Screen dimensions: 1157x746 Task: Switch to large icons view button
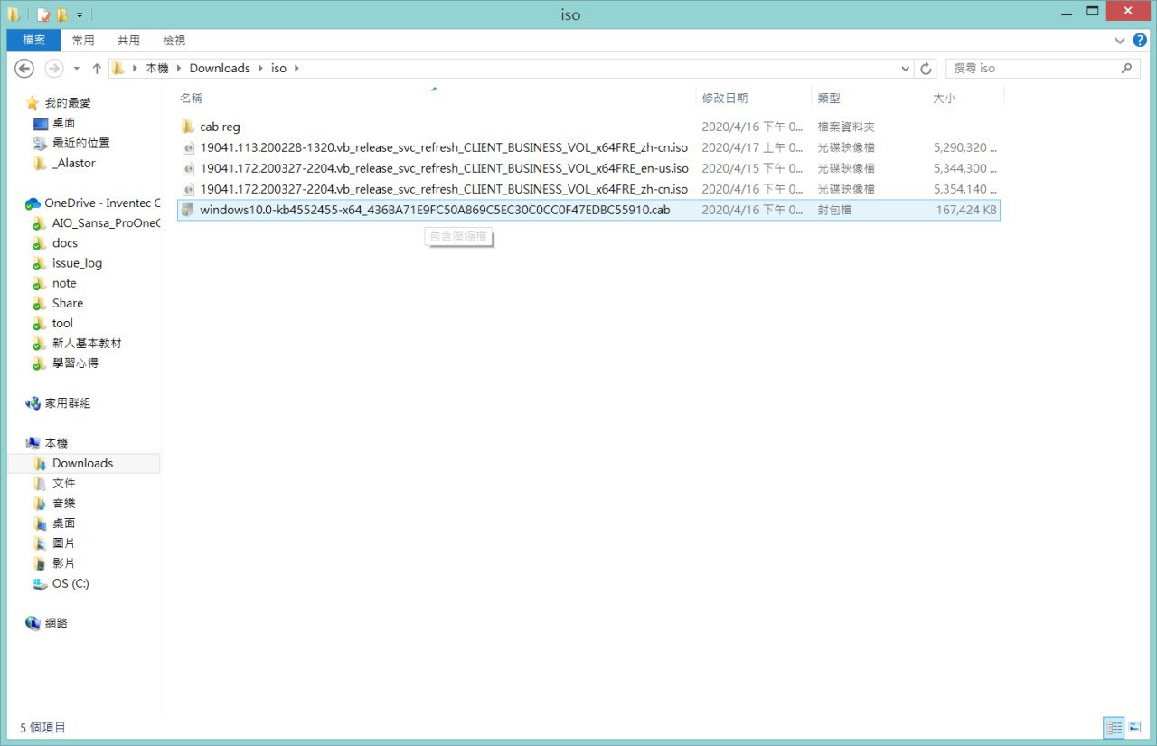pos(1134,727)
